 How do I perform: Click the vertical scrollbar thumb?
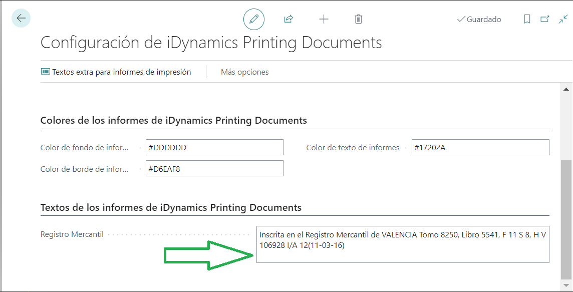566,219
